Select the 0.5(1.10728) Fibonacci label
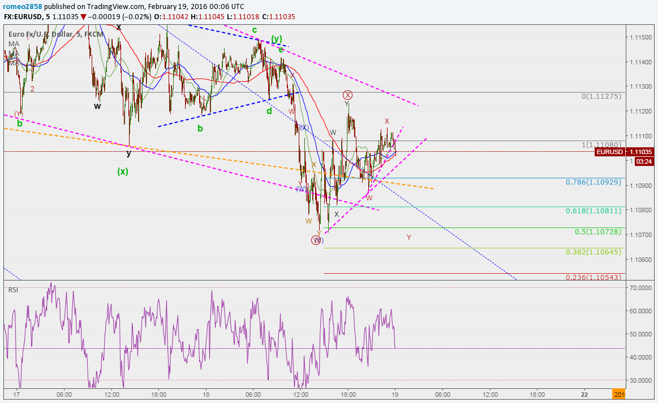The image size is (658, 403). tap(597, 231)
